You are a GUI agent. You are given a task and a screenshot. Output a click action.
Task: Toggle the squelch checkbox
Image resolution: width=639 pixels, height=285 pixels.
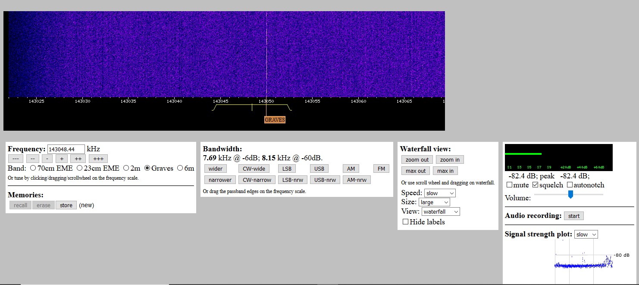coord(536,185)
